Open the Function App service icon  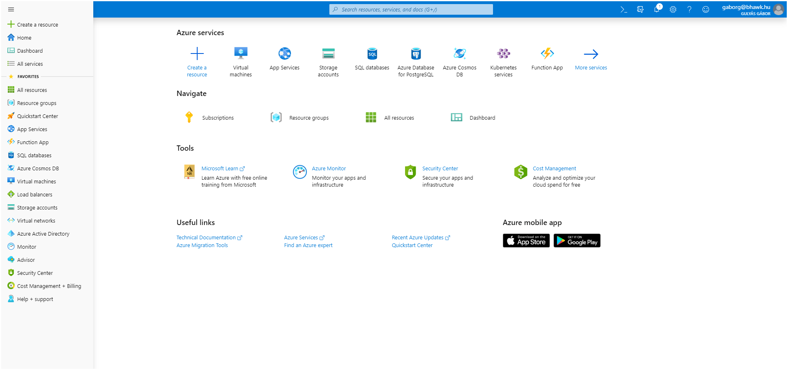click(547, 53)
